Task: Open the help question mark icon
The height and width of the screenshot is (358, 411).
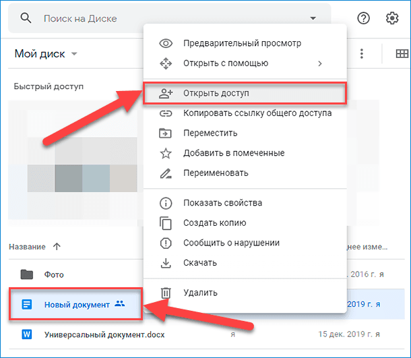Action: [x=364, y=18]
